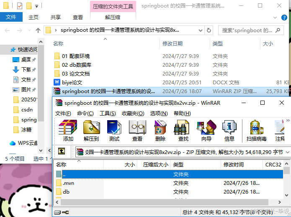291x217 pixels.
Task: Sort WinRAR list by CRC32 column
Action: (273, 164)
